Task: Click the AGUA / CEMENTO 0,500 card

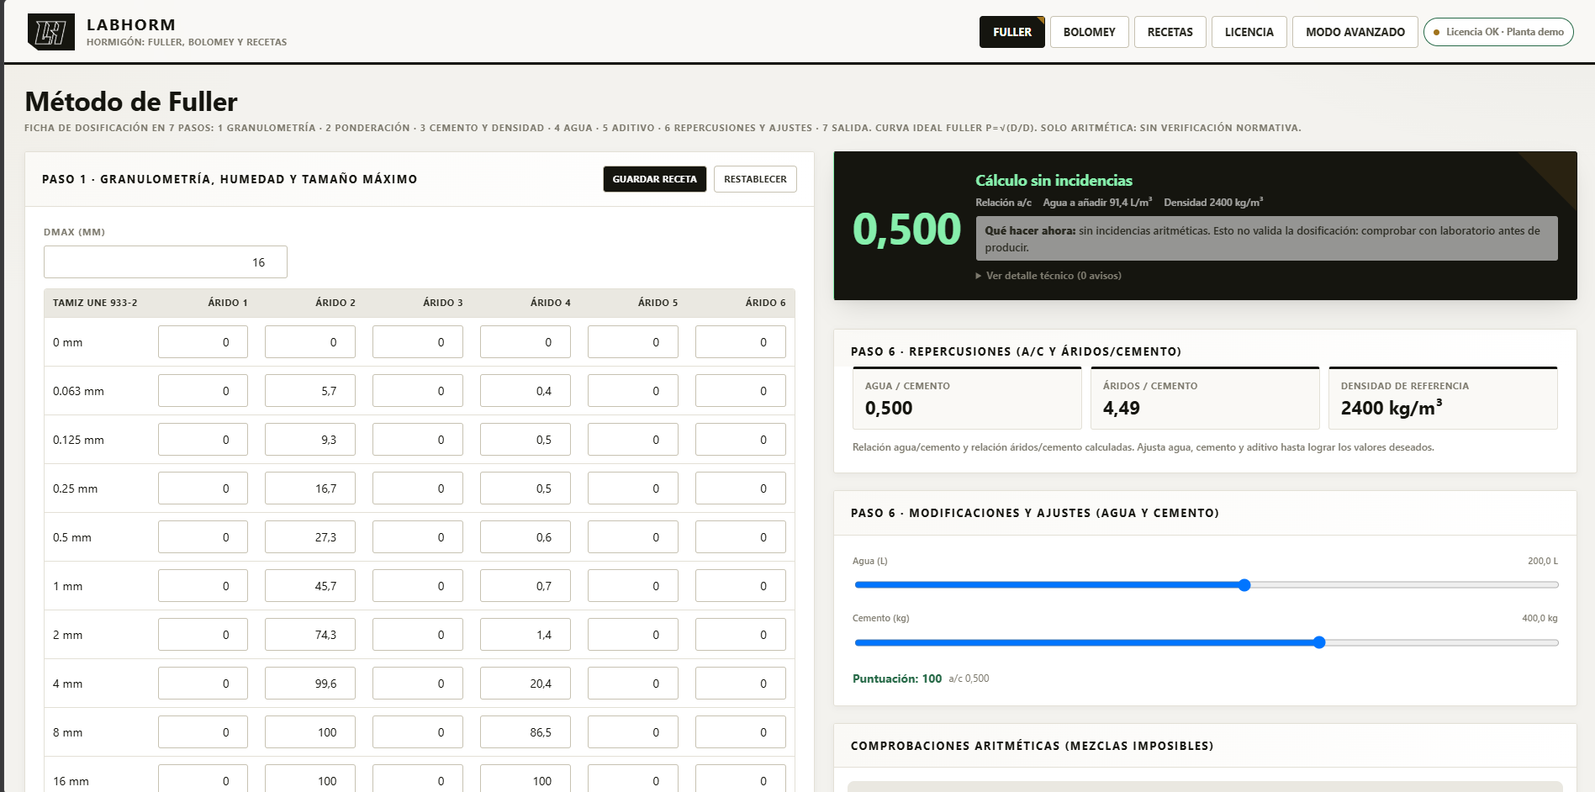Action: click(967, 399)
